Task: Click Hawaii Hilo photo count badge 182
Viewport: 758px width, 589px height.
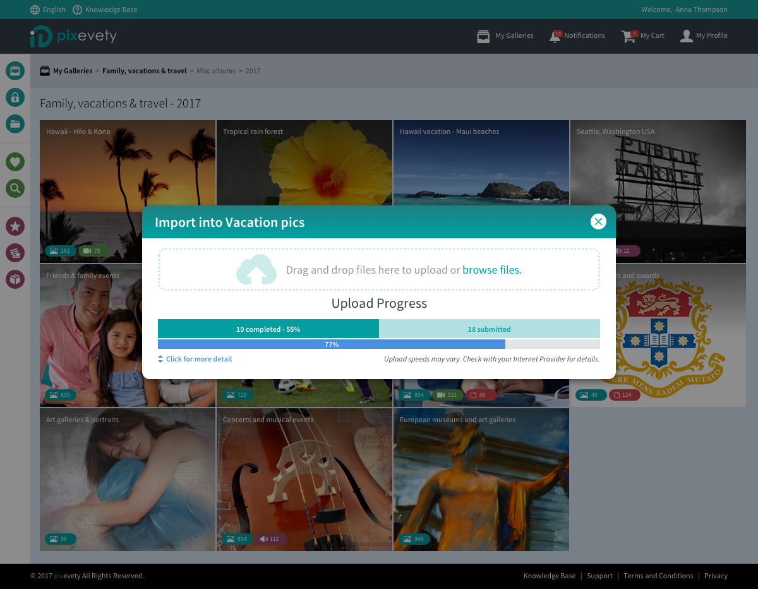Action: 61,251
